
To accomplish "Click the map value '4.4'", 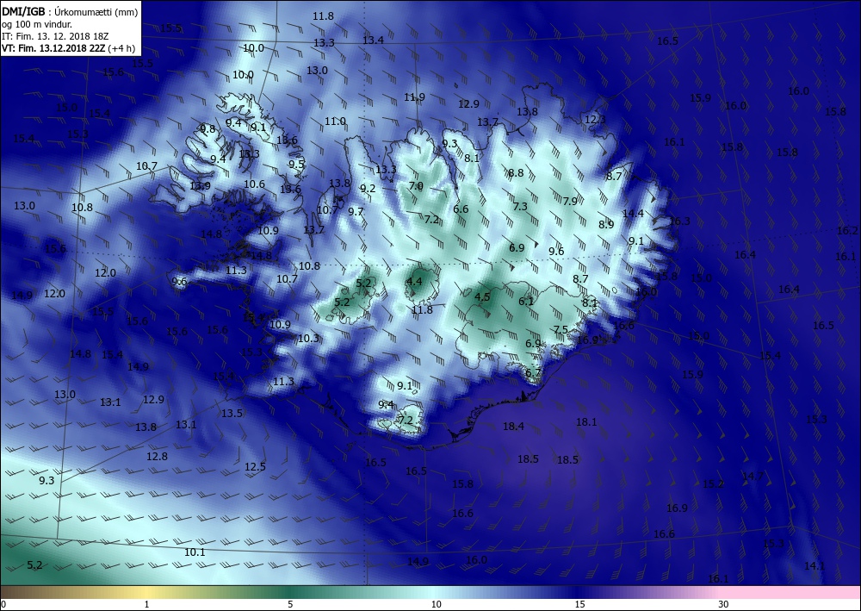I will click(x=414, y=282).
